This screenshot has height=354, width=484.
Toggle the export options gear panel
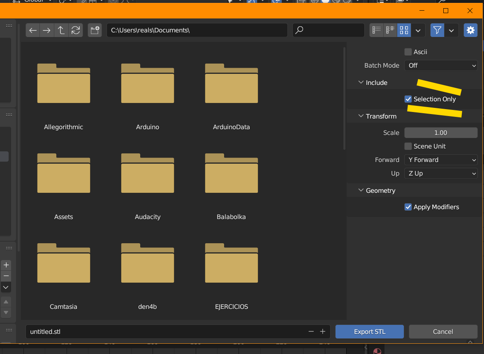[470, 30]
